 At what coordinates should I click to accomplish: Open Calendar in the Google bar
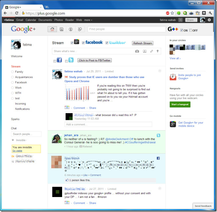[x=31, y=20]
